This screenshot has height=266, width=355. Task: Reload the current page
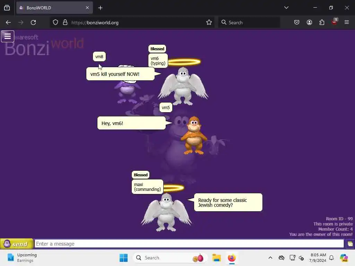click(x=33, y=23)
